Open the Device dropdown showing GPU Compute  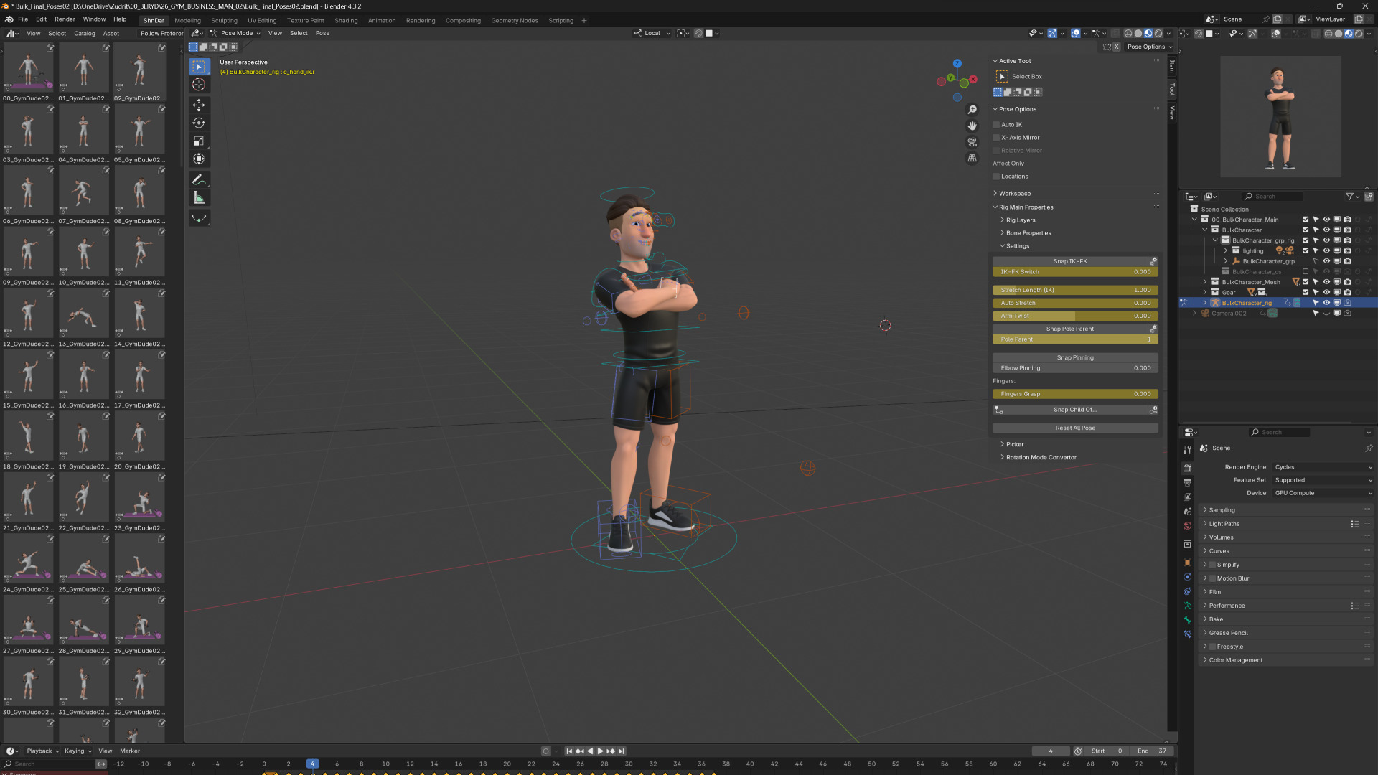coord(1323,493)
